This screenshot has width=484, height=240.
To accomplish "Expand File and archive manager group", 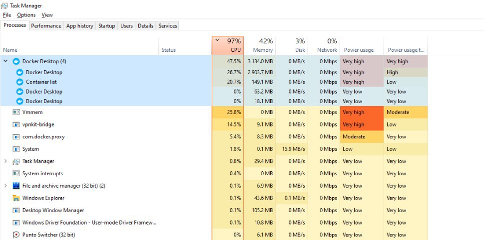I will click(5, 186).
